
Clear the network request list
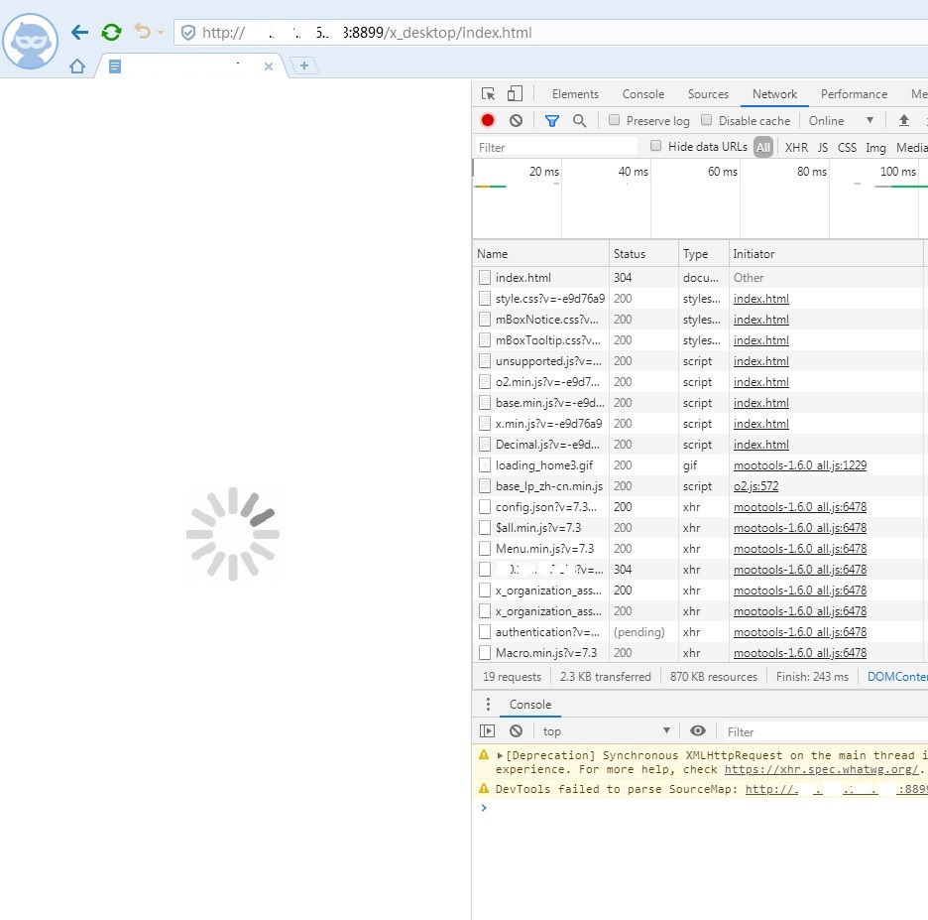pyautogui.click(x=516, y=120)
